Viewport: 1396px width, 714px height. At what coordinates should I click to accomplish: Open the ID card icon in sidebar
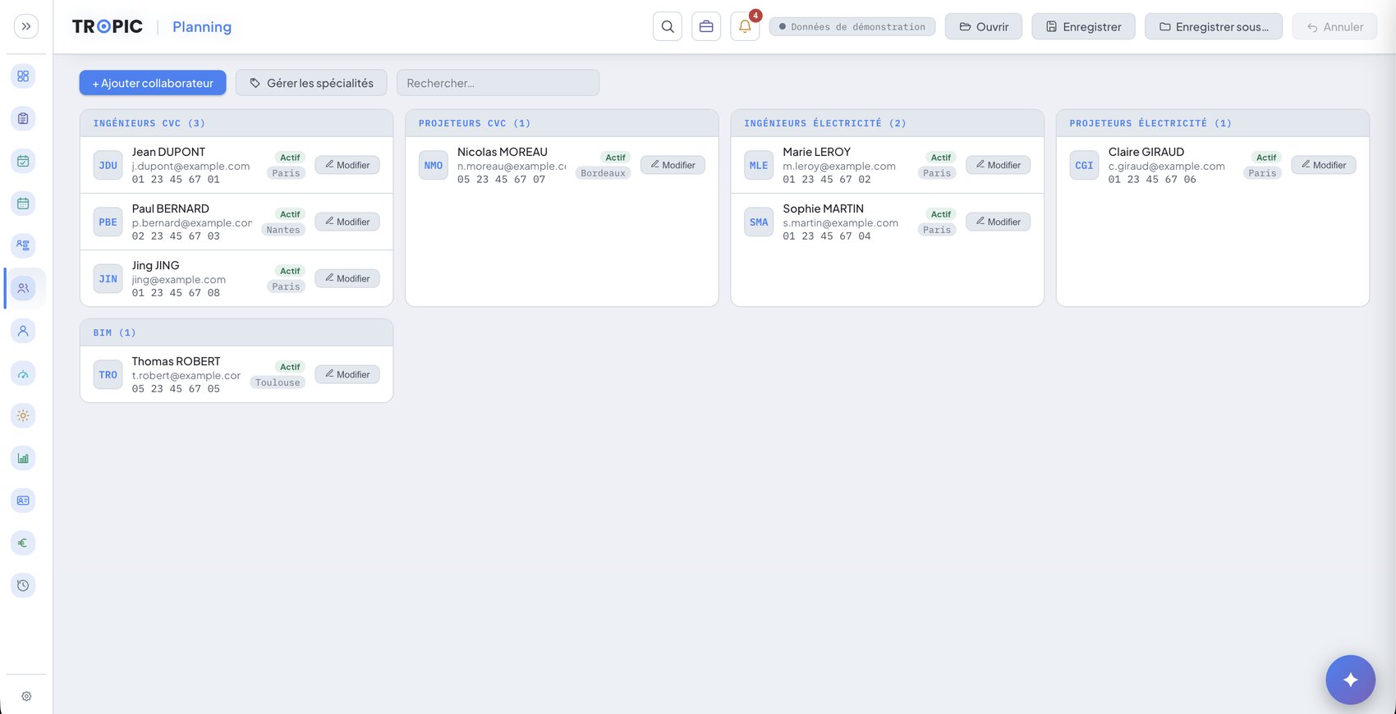pos(23,501)
